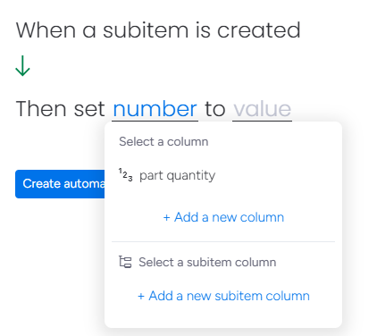Click the Select a subitem column heading
This screenshot has width=377, height=336.
(207, 262)
